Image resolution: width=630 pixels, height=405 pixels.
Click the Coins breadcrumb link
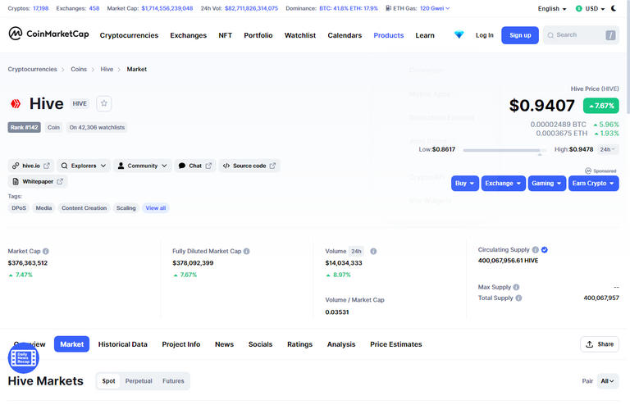[79, 69]
